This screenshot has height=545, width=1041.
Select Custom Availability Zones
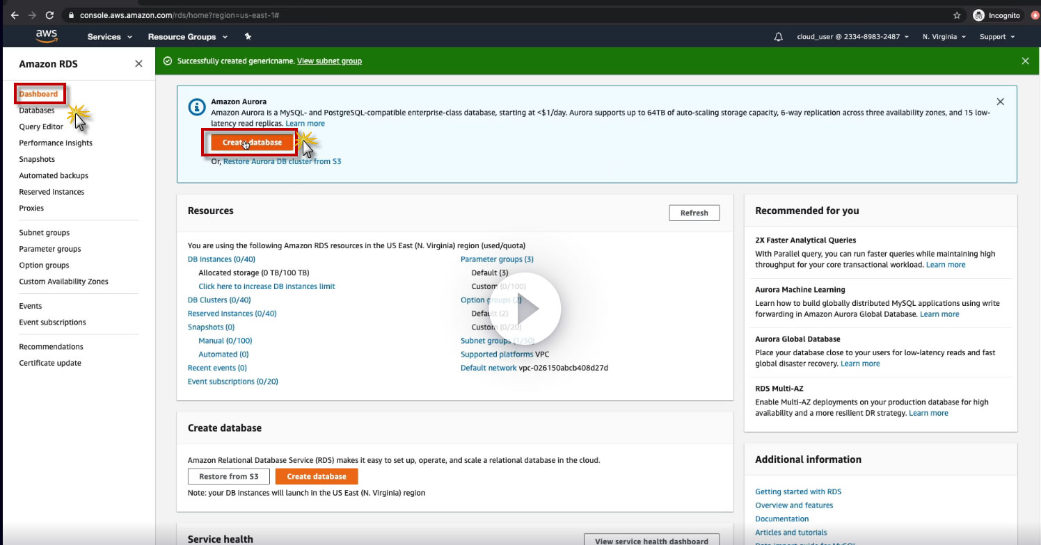pyautogui.click(x=64, y=282)
